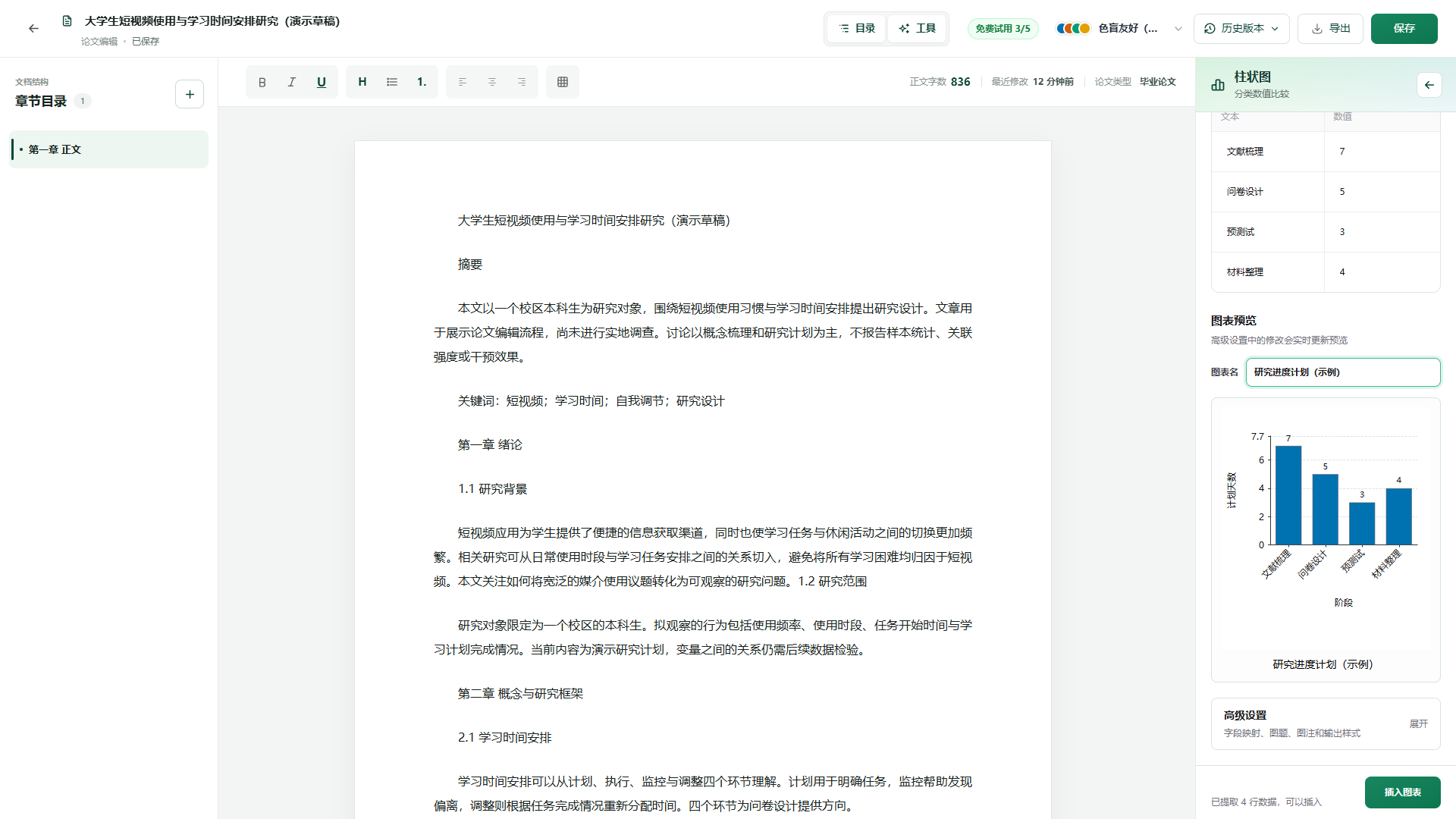1456x819 pixels.
Task: Click the 毕业论文 paper type value
Action: [1157, 82]
